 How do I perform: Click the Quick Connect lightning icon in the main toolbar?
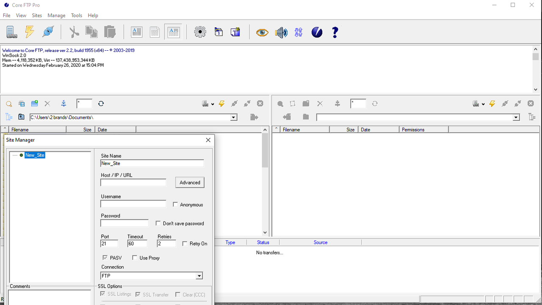click(30, 32)
